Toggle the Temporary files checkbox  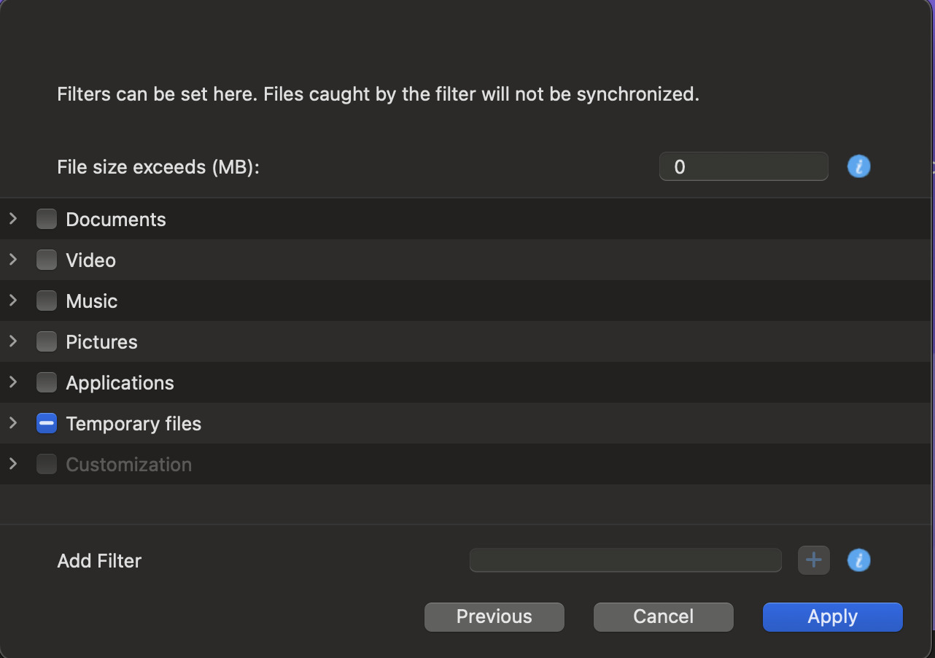tap(47, 423)
